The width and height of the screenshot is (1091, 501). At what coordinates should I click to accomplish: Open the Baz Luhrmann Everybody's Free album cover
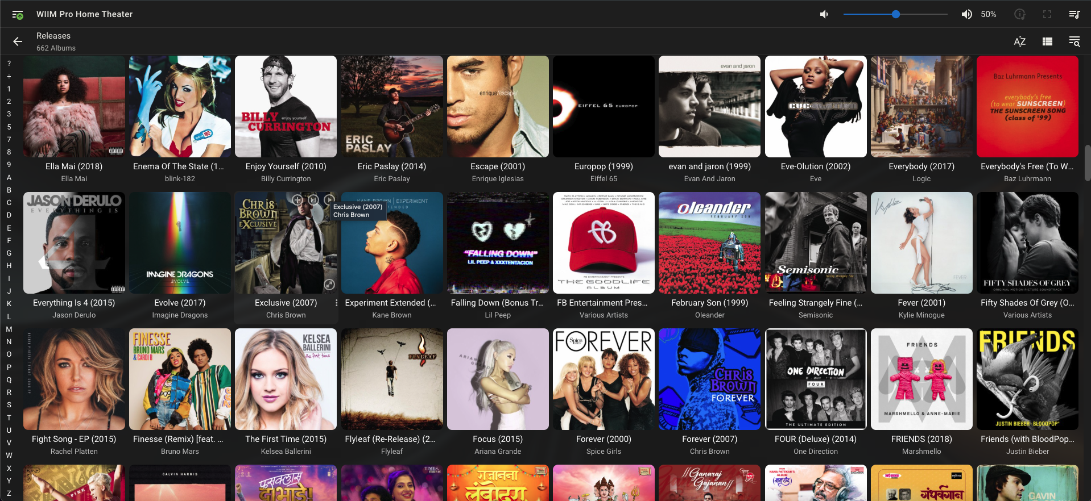(x=1027, y=106)
